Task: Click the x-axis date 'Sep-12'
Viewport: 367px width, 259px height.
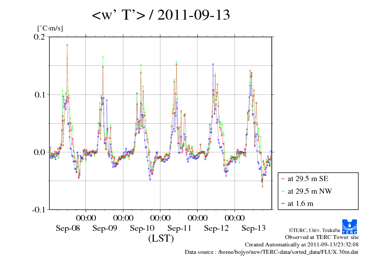Action: coord(216,228)
